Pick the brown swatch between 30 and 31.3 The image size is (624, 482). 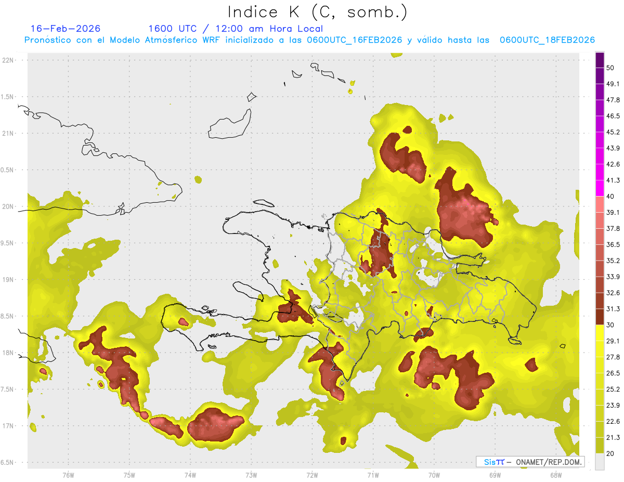pos(600,317)
